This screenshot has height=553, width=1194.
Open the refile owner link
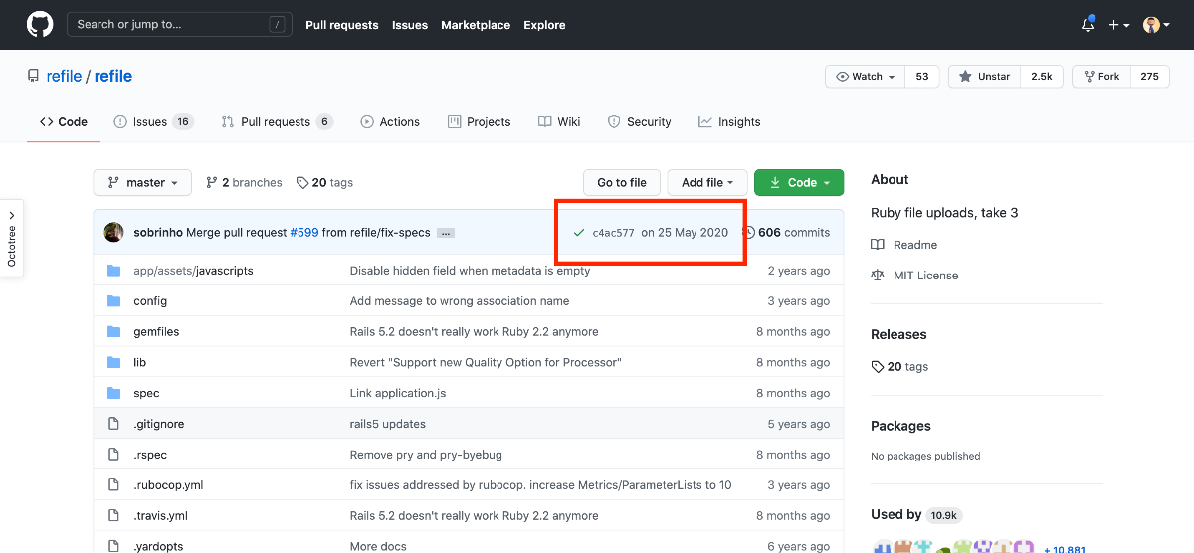click(64, 76)
